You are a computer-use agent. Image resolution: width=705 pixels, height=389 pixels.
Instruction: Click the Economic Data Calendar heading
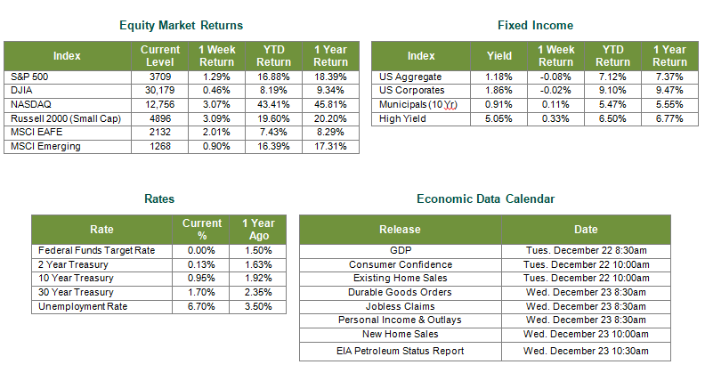pos(483,199)
